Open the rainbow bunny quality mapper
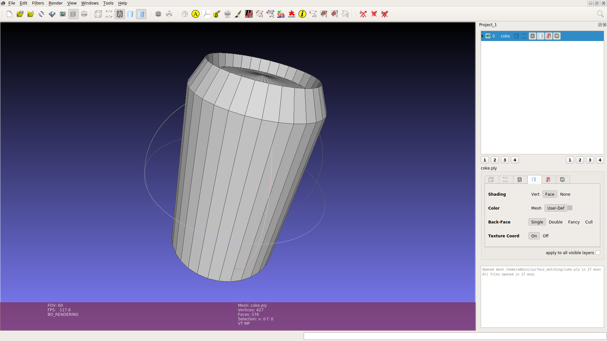 (281, 14)
